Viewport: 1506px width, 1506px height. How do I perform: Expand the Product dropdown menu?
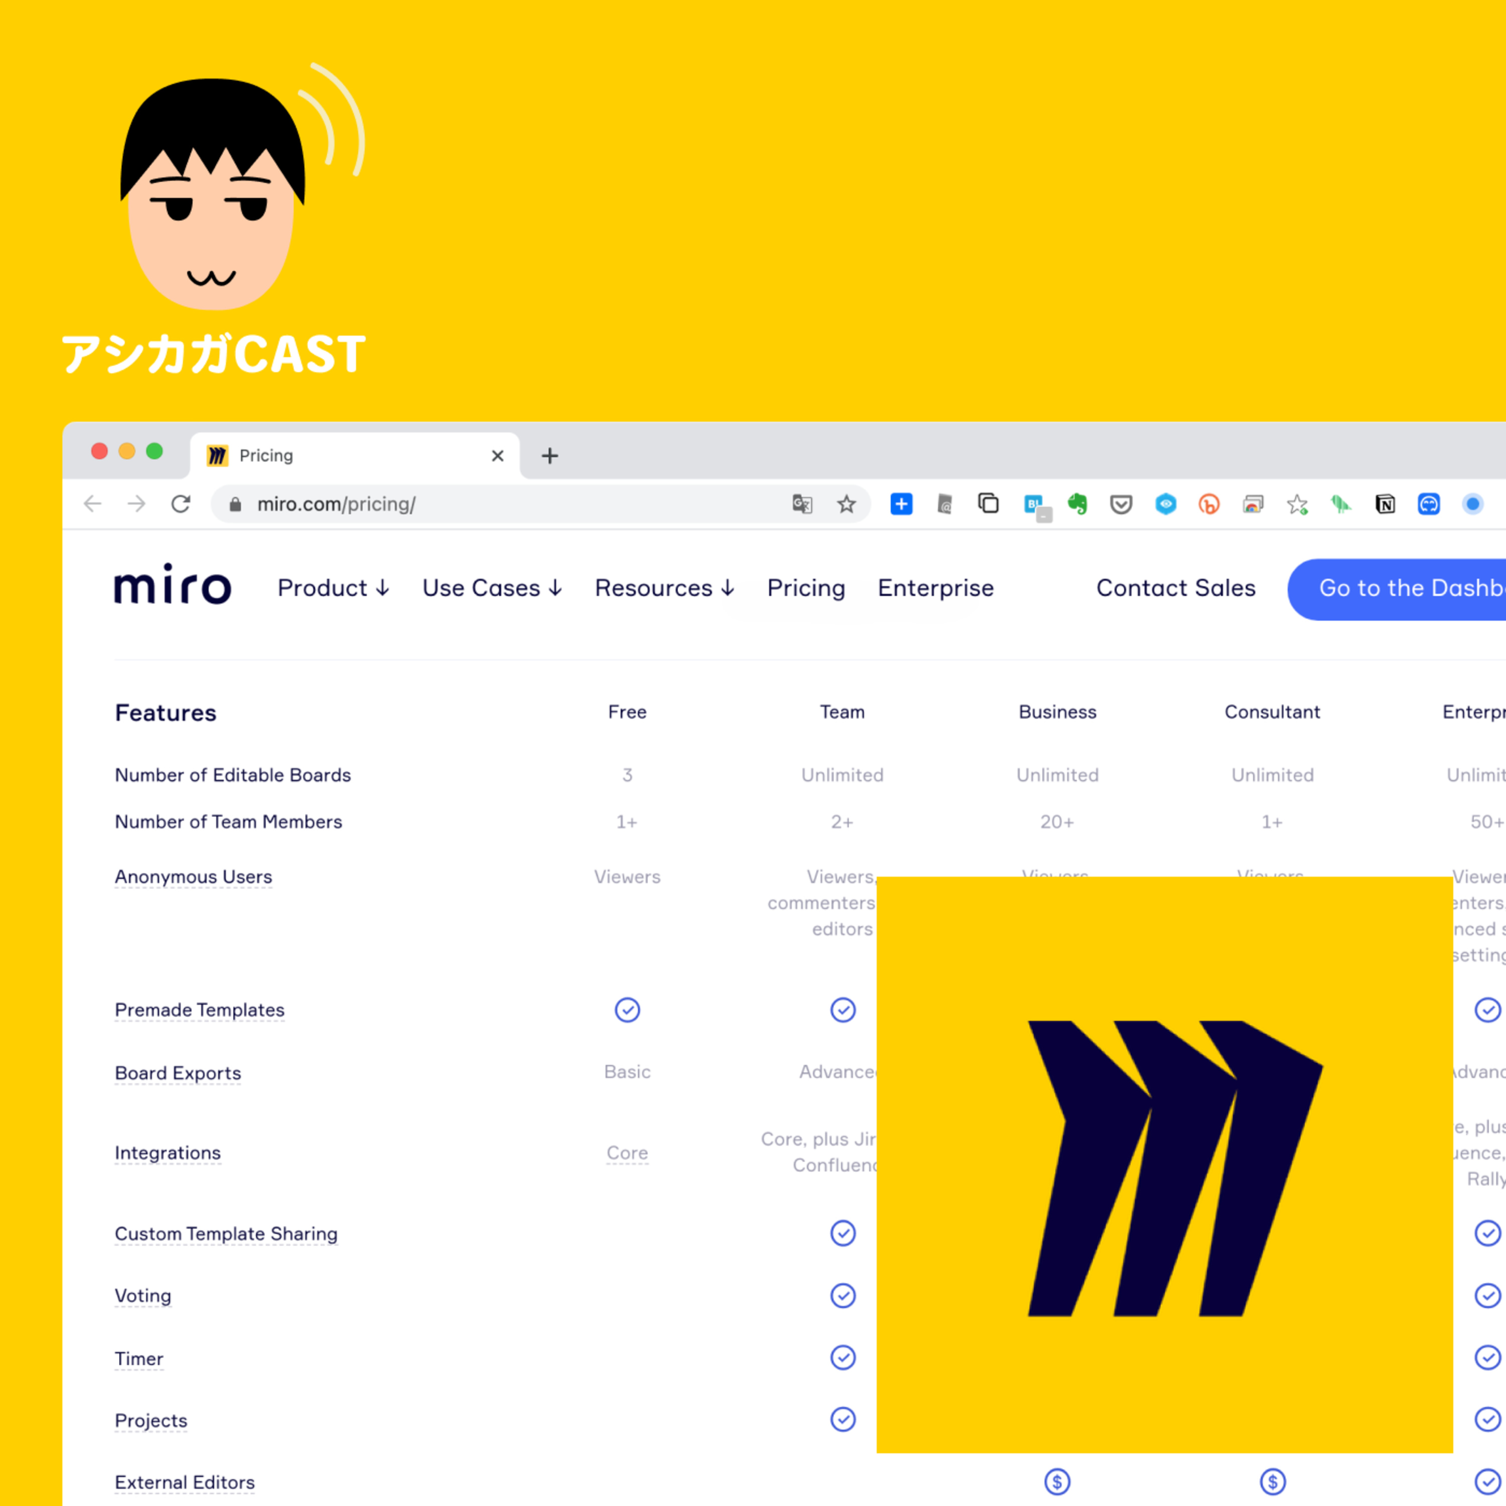coord(333,588)
